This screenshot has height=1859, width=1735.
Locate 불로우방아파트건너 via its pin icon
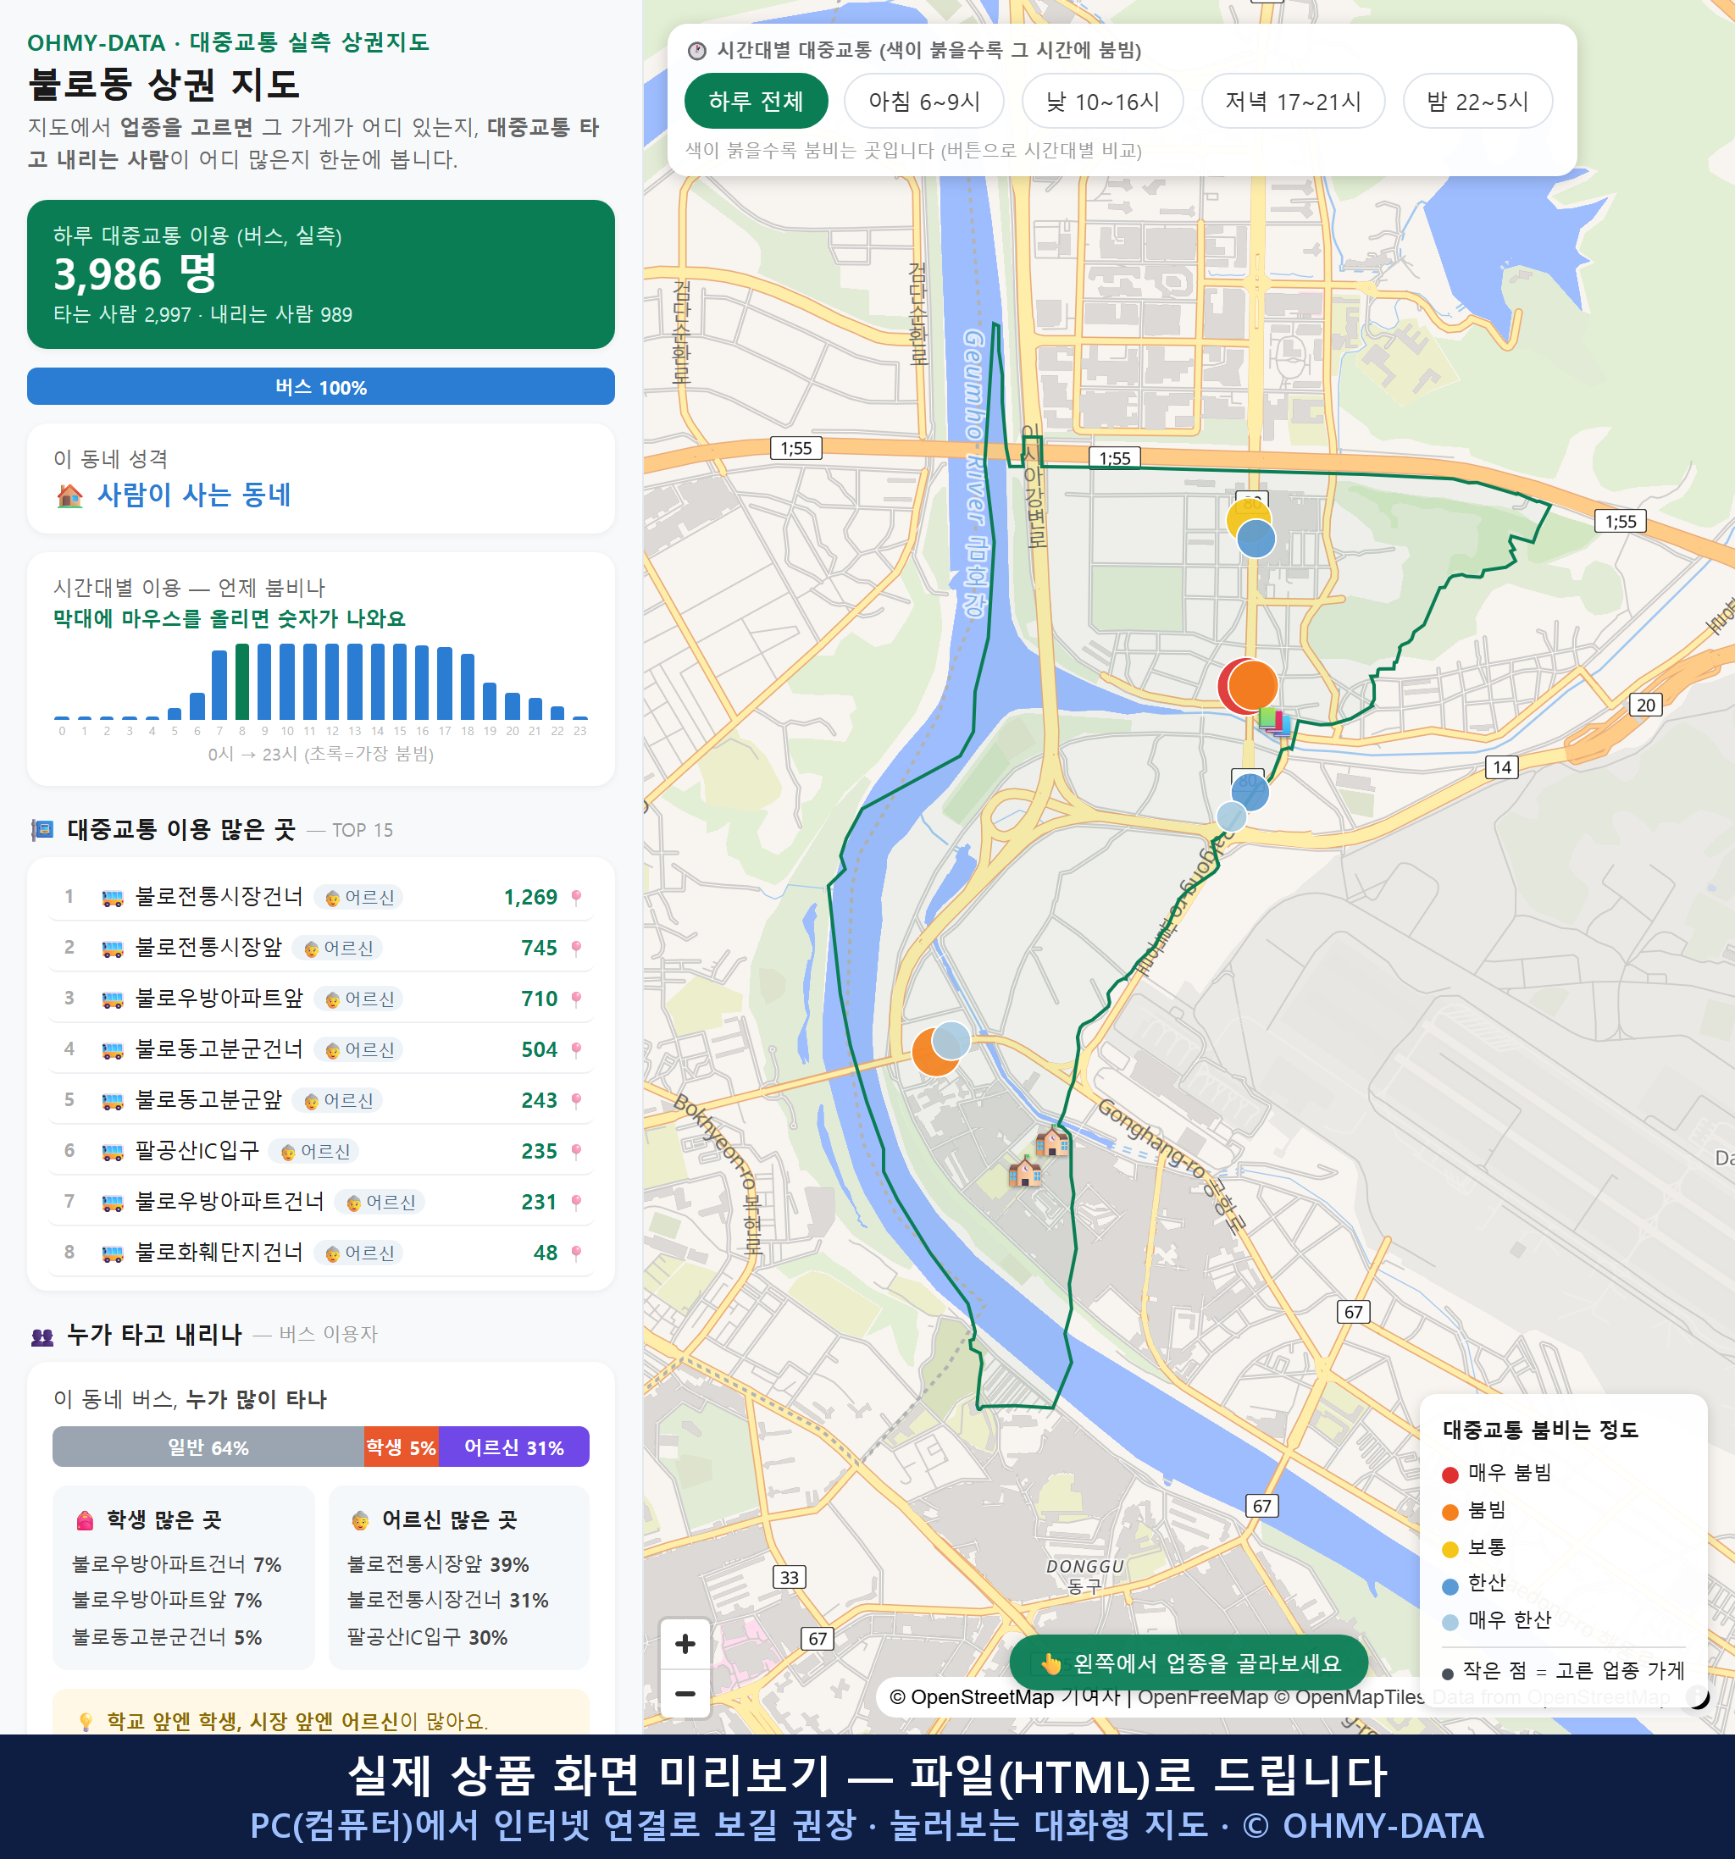click(576, 1202)
